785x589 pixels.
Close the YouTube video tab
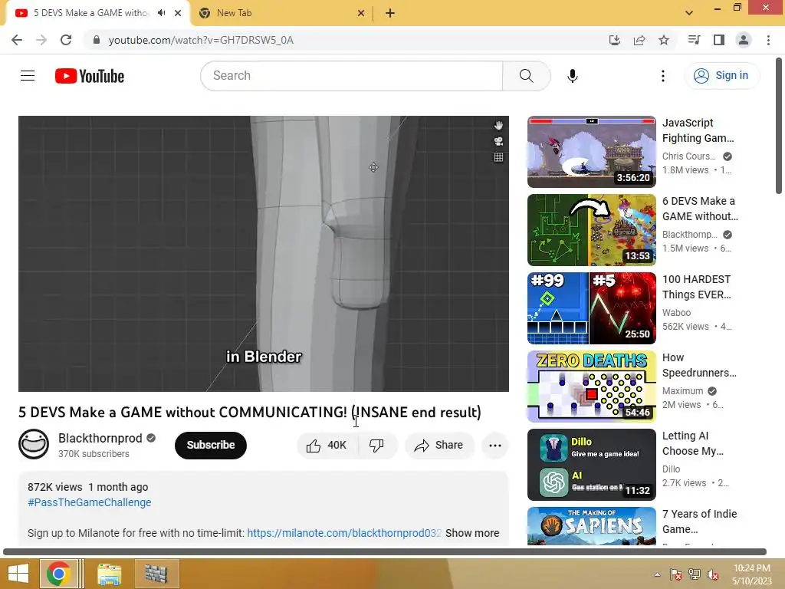tap(178, 13)
